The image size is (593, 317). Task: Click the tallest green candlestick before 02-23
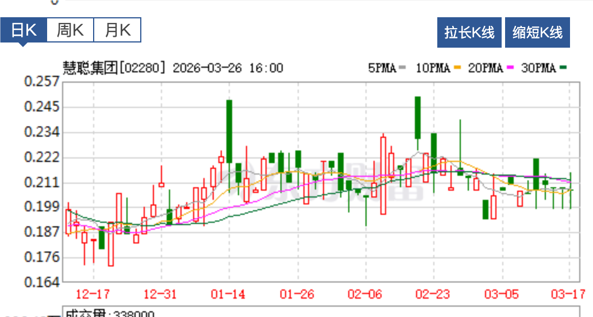click(x=418, y=118)
